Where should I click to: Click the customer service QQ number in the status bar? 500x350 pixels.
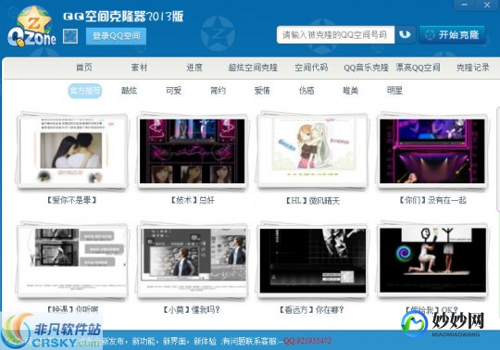[x=307, y=341]
